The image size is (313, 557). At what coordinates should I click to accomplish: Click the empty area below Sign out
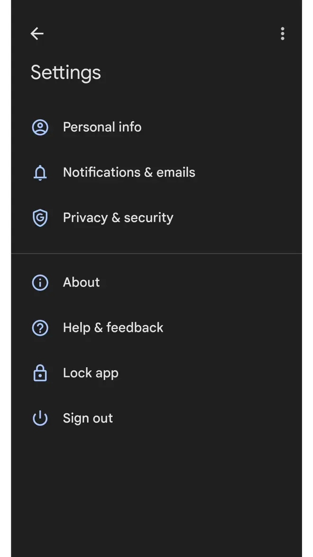click(x=156, y=489)
